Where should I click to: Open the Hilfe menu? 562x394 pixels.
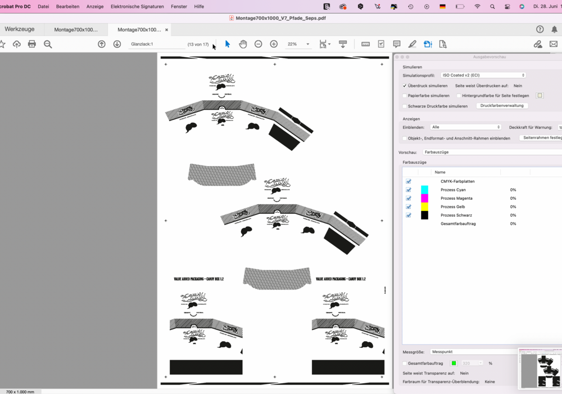[199, 6]
